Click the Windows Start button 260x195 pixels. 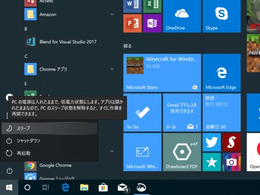coord(9,187)
